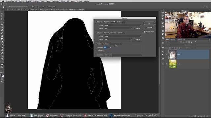Open the Imagen menu
The image size is (211, 118).
click(36, 1)
